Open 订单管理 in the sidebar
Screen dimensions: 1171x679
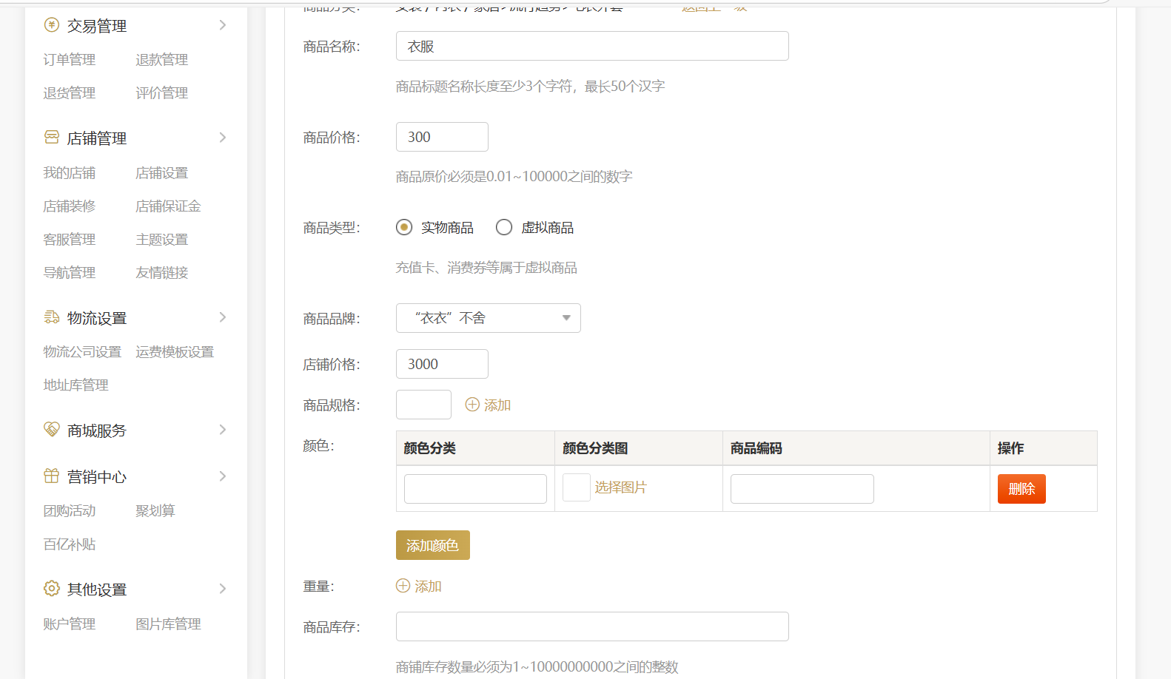[70, 60]
